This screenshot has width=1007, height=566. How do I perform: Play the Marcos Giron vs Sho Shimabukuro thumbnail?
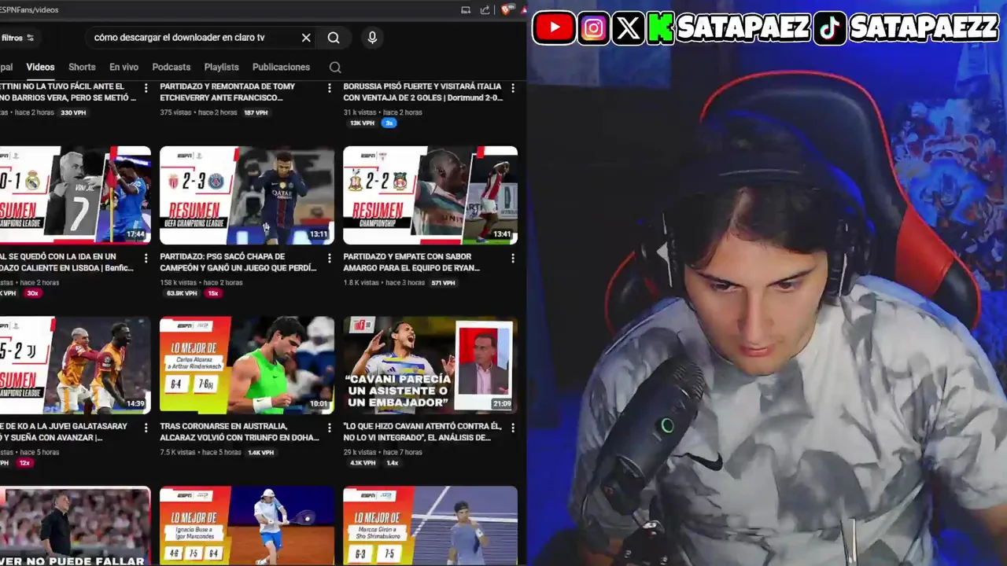click(x=430, y=526)
